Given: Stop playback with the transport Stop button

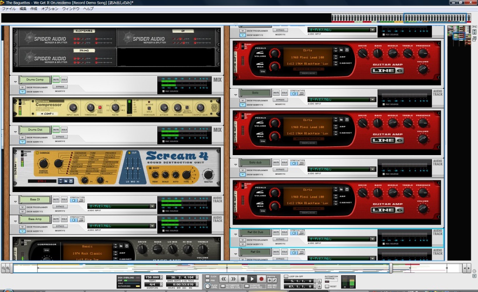Looking at the screenshot, I should (243, 279).
